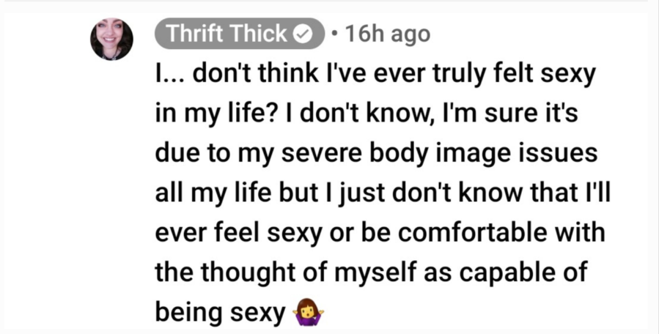The width and height of the screenshot is (659, 334).
Task: Open Thrift Thick's profile picture avatar
Action: tap(112, 39)
